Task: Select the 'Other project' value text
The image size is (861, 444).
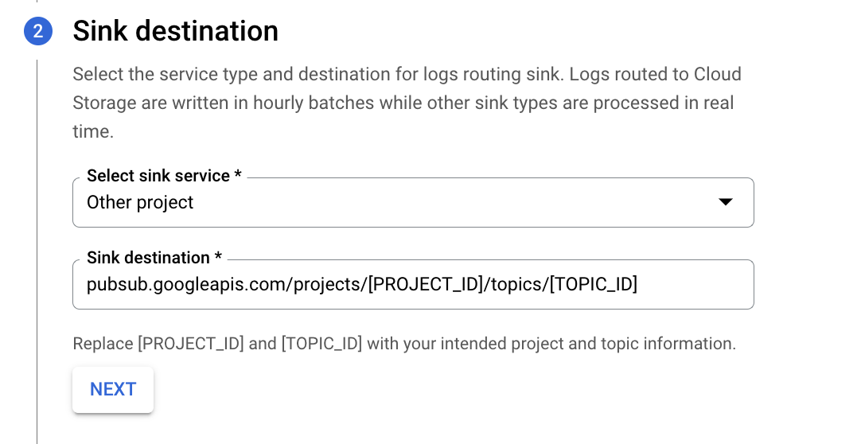Action: (140, 202)
